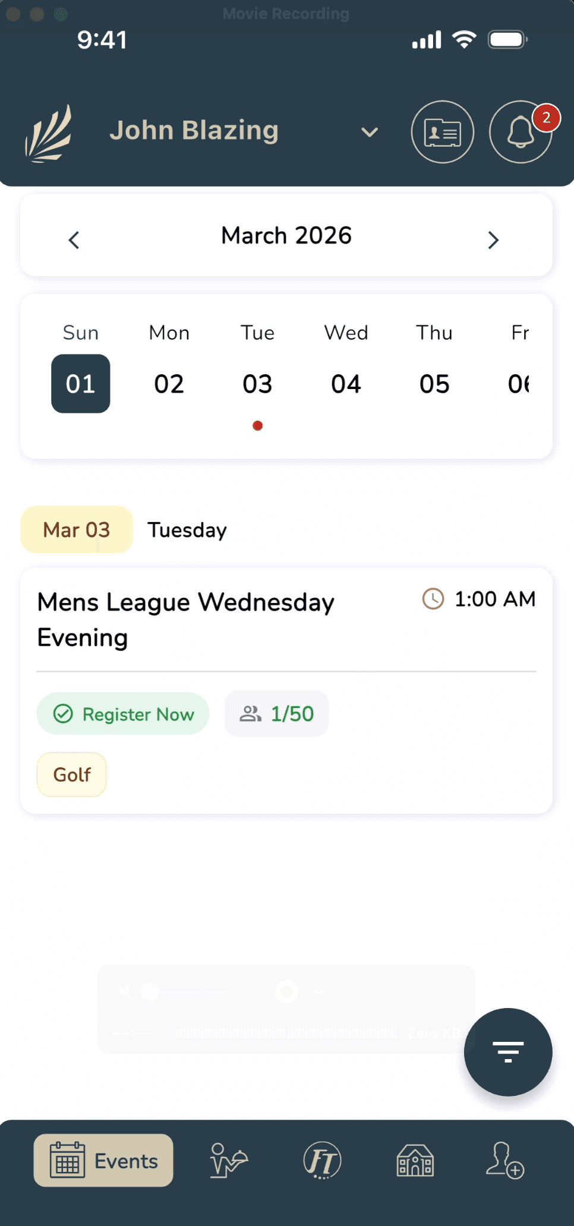Switch to the Events tab
Image resolution: width=574 pixels, height=1226 pixels.
coord(103,1160)
